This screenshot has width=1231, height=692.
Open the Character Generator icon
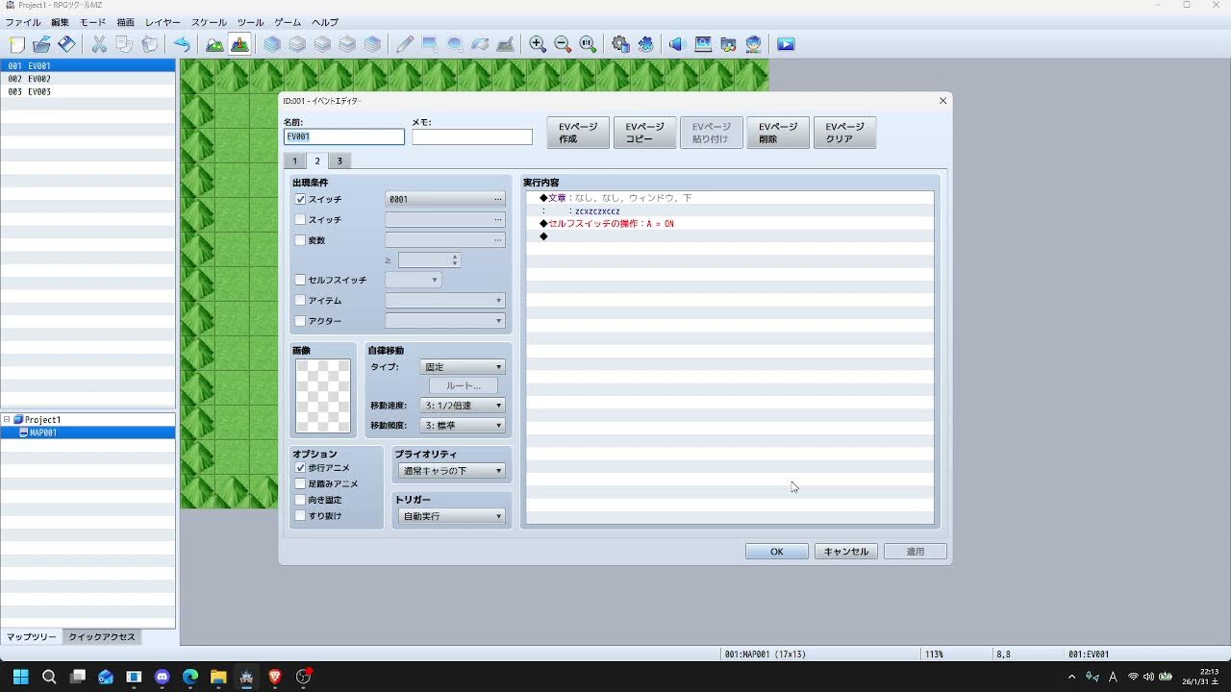click(753, 44)
